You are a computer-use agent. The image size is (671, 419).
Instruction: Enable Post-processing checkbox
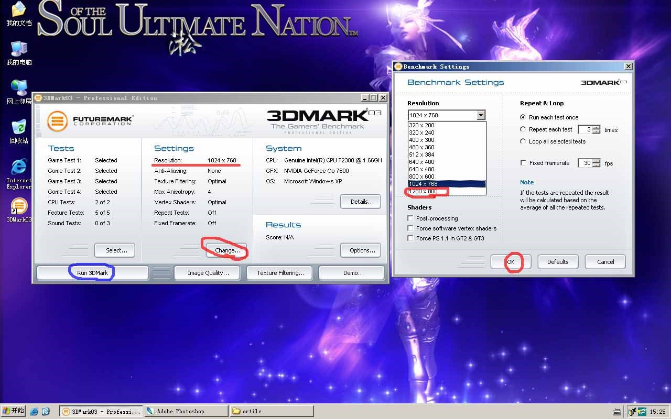click(x=410, y=218)
